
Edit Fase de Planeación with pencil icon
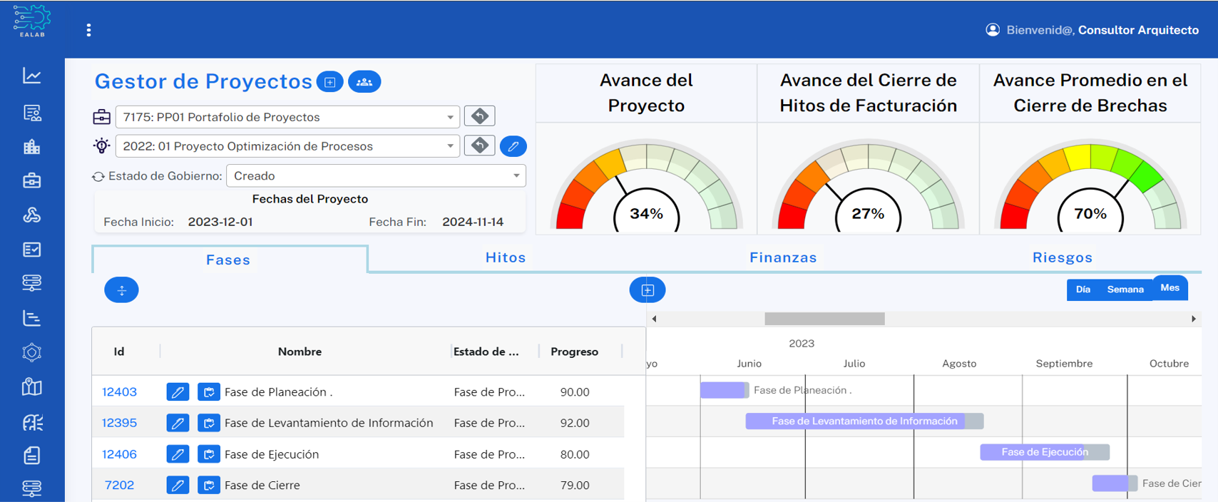[178, 392]
